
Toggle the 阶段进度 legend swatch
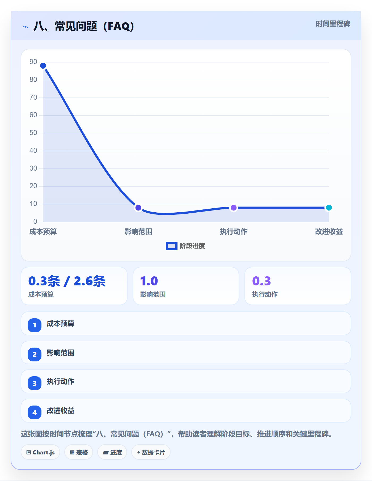click(x=171, y=246)
